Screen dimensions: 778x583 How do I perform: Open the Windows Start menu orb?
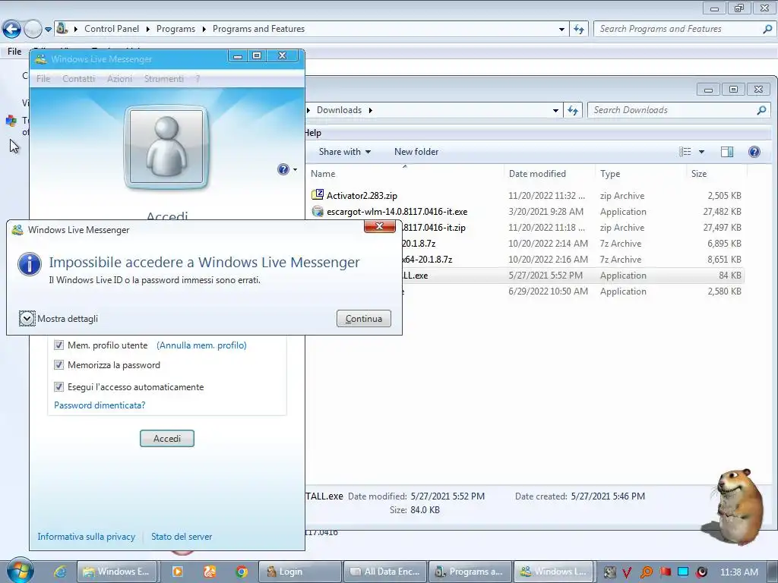click(x=20, y=571)
